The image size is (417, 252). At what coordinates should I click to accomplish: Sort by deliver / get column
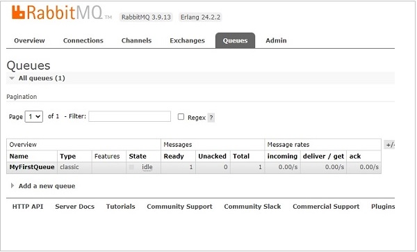323,156
